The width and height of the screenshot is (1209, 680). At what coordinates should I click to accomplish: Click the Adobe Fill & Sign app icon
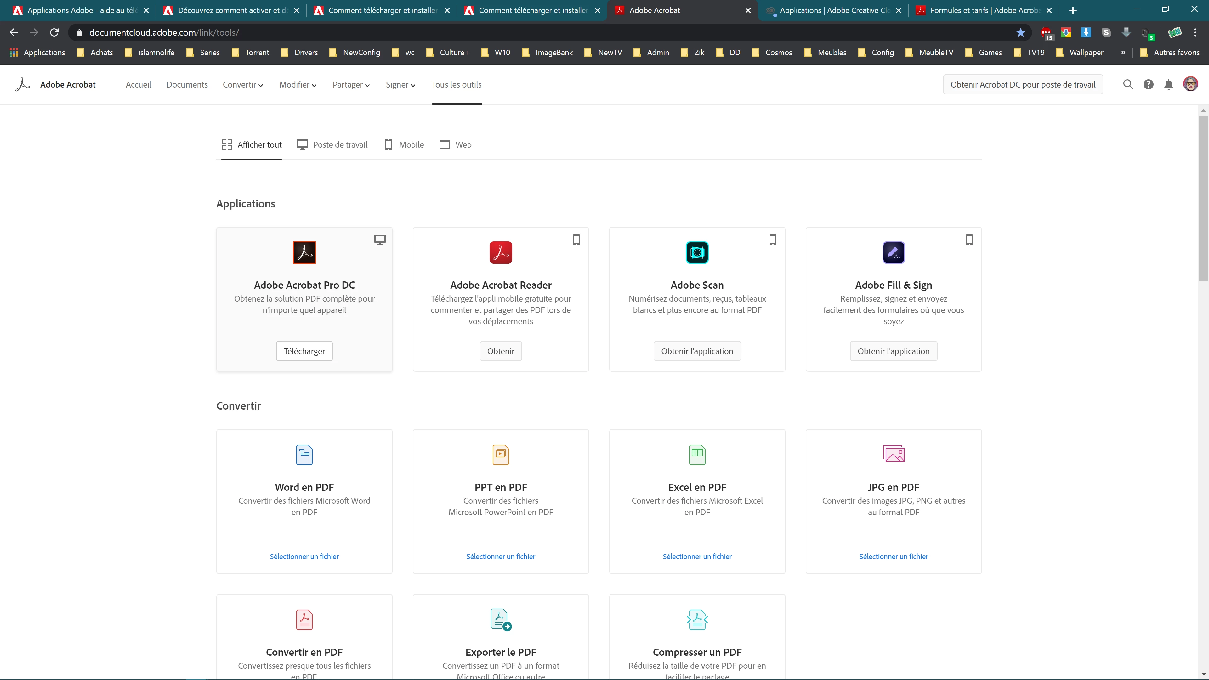coord(893,252)
